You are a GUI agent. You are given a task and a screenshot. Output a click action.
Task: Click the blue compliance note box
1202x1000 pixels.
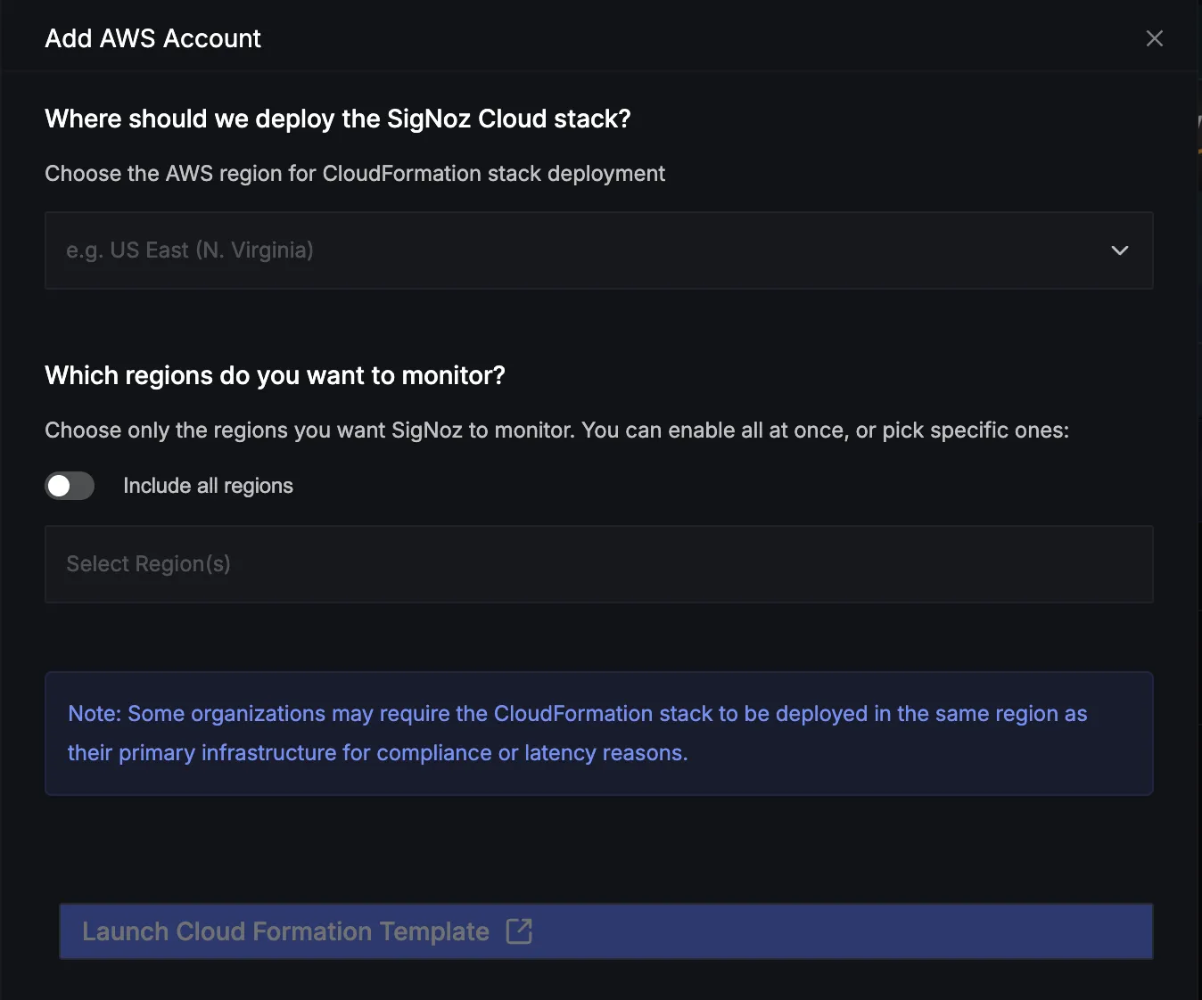click(599, 734)
